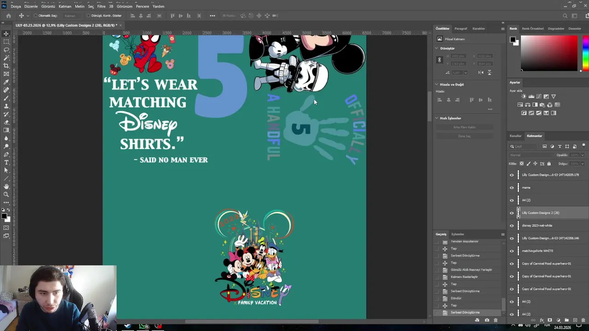
Task: Select the Horizontal Type tool
Action: click(x=6, y=162)
